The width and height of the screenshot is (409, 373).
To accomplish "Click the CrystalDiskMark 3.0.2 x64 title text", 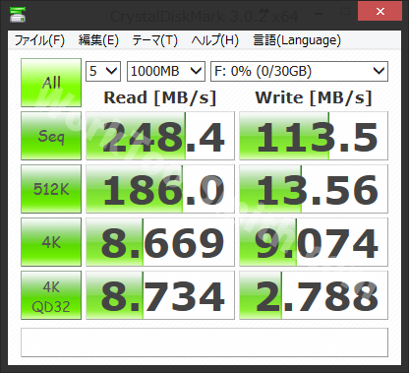I will pyautogui.click(x=204, y=16).
